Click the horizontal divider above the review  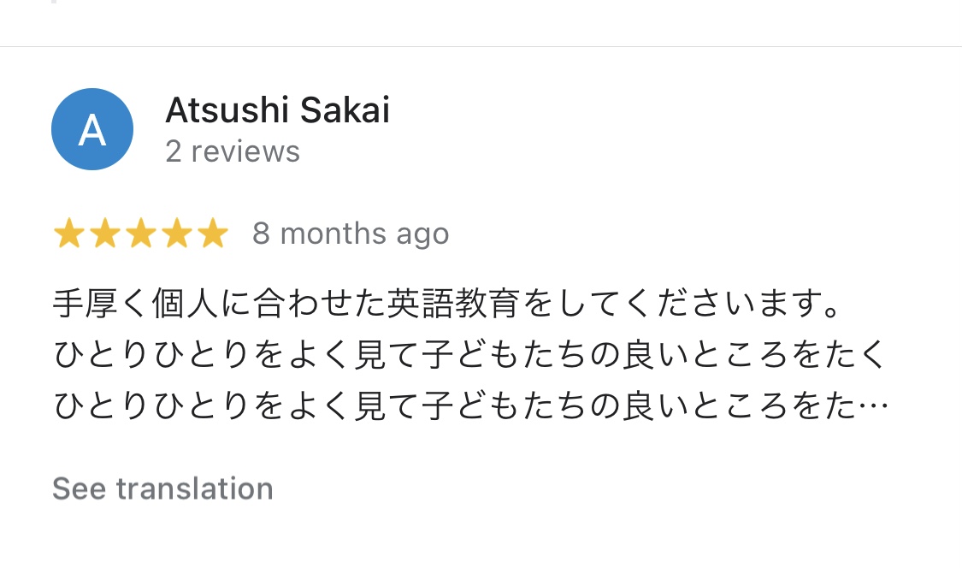point(481,46)
